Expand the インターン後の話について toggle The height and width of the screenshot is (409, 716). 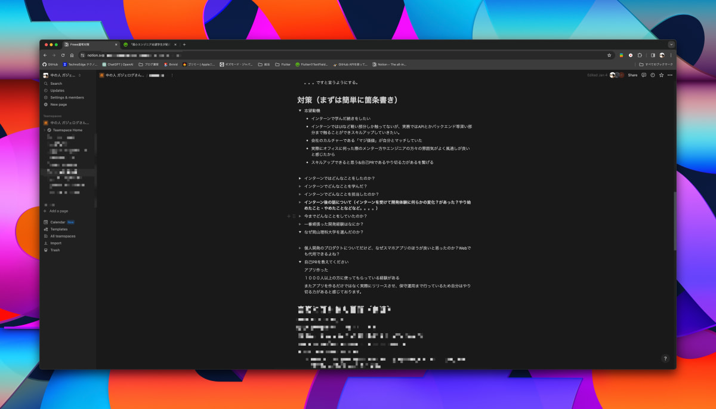tap(300, 202)
